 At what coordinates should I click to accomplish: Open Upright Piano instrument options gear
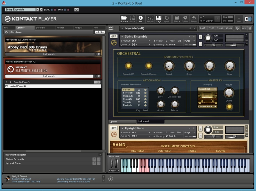pyautogui.click(x=114, y=128)
